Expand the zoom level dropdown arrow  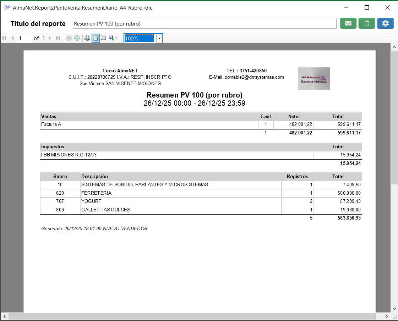pyautogui.click(x=159, y=38)
